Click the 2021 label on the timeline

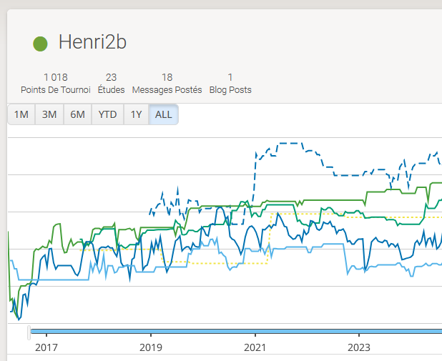(x=255, y=347)
